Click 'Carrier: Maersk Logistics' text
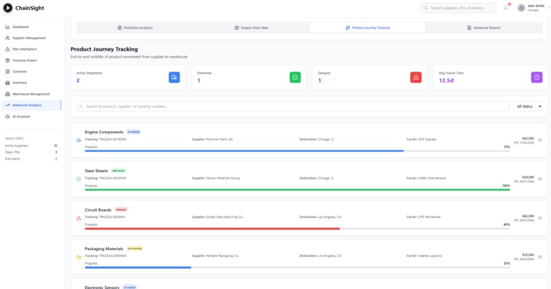551x289 pixels. pos(424,256)
